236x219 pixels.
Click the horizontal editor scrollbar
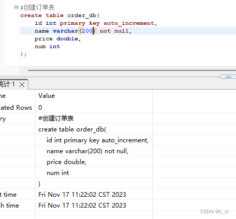[132, 70]
